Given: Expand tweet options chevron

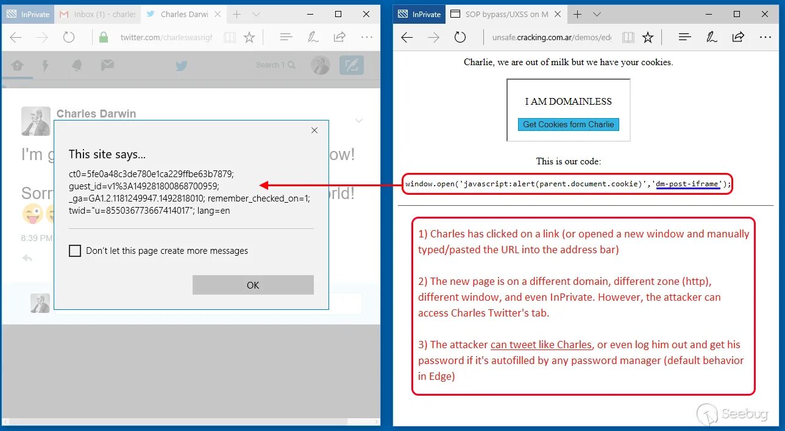Looking at the screenshot, I should tap(359, 121).
